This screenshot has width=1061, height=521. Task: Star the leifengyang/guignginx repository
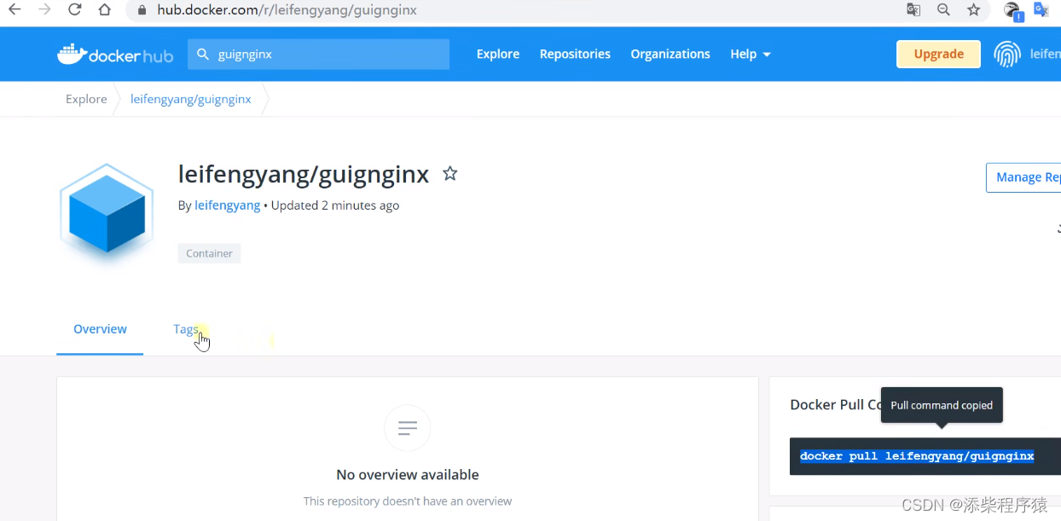tap(449, 174)
